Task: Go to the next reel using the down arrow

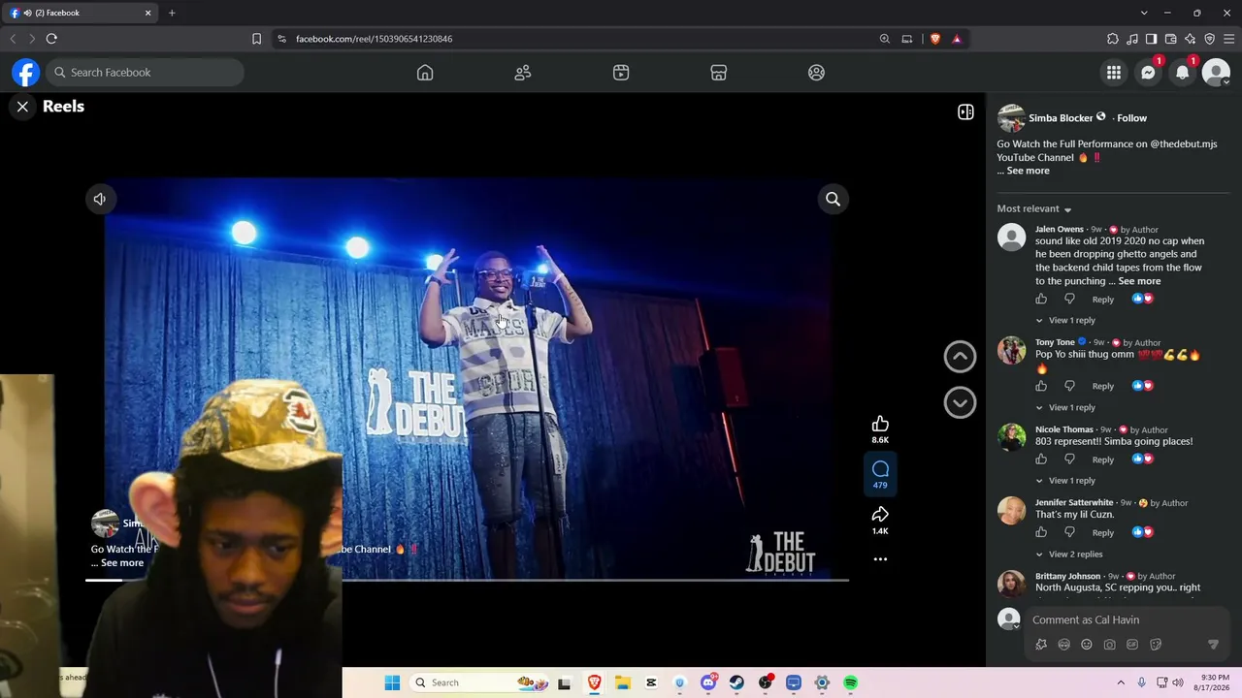Action: pyautogui.click(x=960, y=402)
